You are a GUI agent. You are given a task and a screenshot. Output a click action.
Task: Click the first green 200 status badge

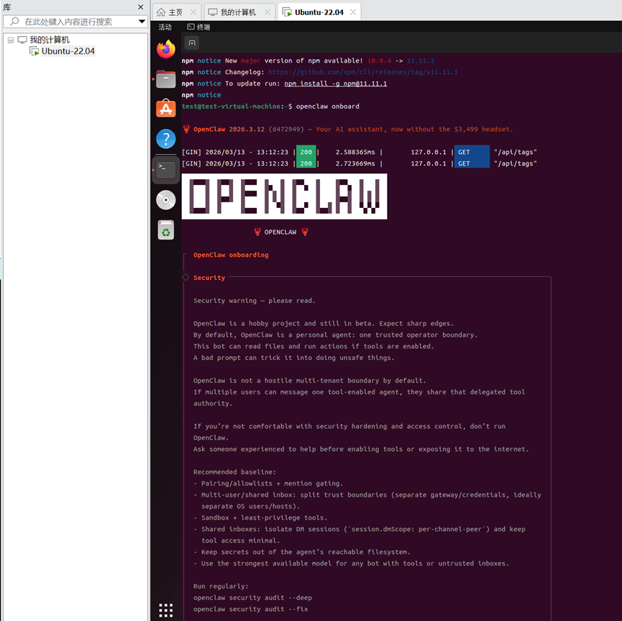coord(306,152)
